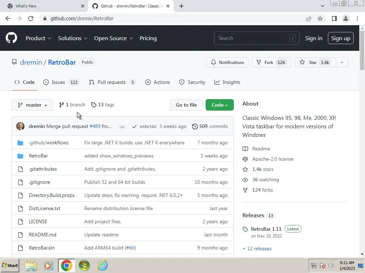
Task: Open the Actions tab
Action: (x=158, y=82)
